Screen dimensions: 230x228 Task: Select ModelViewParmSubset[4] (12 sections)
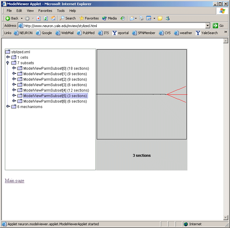tap(56, 90)
